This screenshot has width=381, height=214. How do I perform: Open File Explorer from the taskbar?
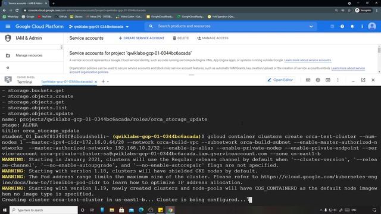[x=112, y=210]
